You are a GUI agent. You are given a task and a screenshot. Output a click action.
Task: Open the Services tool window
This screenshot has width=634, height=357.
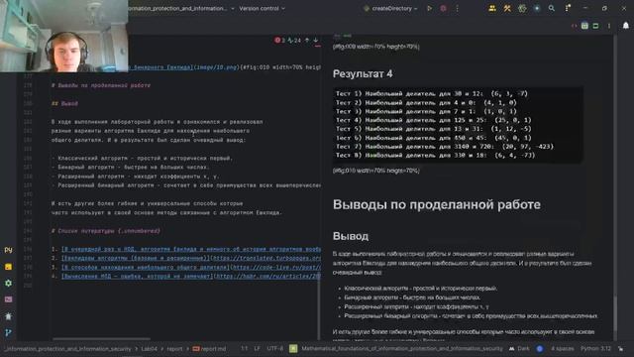click(8, 284)
